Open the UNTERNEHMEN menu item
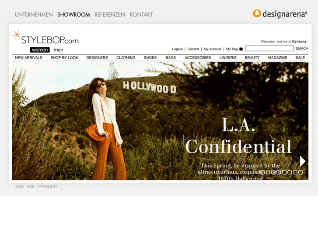Viewport: 318px width, 238px height. [34, 14]
